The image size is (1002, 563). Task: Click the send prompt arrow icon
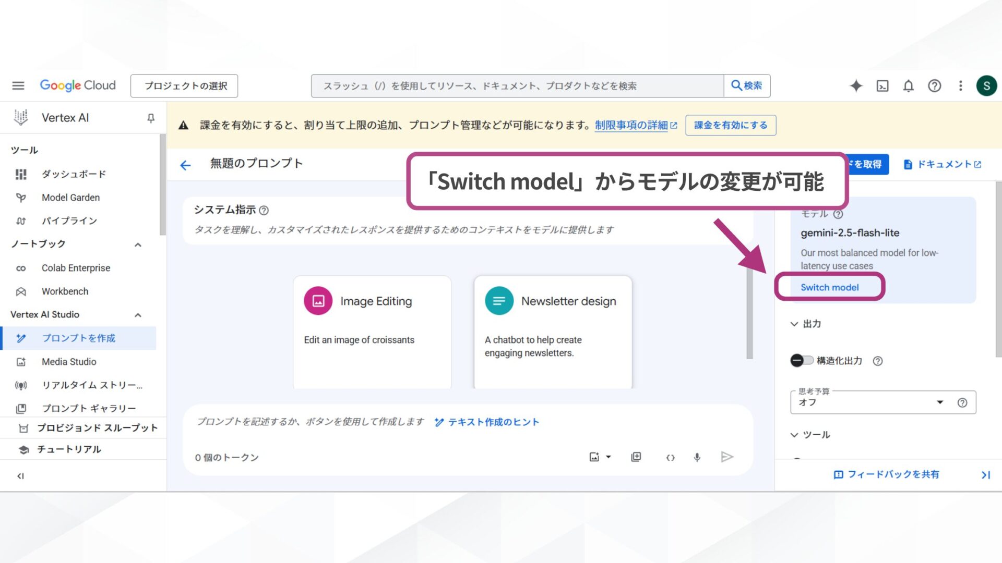pyautogui.click(x=727, y=457)
